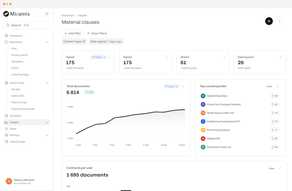The height and width of the screenshot is (191, 292).
Task: Click the Miramis logo icon
Action: (x=6, y=14)
